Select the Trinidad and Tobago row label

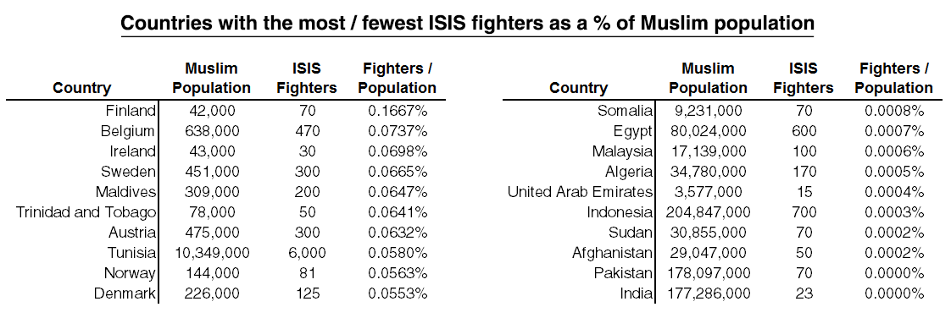coord(86,212)
